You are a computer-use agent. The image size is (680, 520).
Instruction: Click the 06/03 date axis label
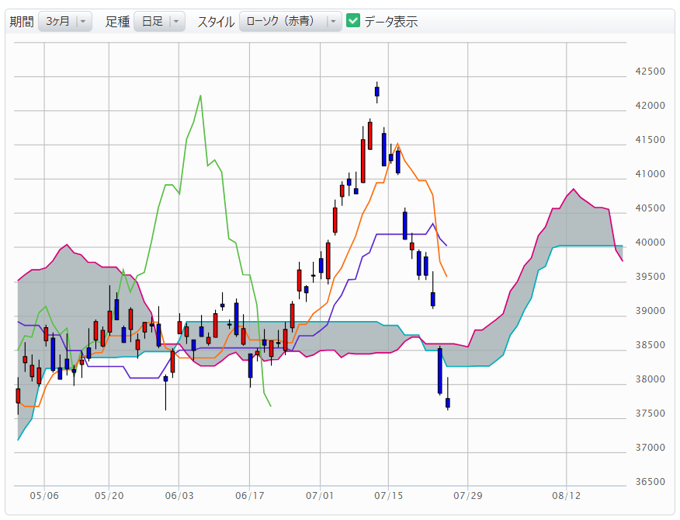[179, 496]
